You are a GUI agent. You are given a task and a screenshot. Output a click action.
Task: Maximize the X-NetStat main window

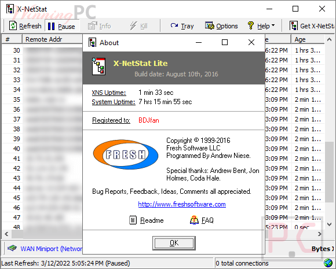pyautogui.click(x=295, y=9)
